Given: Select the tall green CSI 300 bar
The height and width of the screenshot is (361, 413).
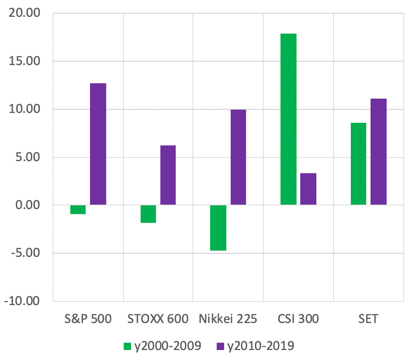Looking at the screenshot, I should point(288,119).
